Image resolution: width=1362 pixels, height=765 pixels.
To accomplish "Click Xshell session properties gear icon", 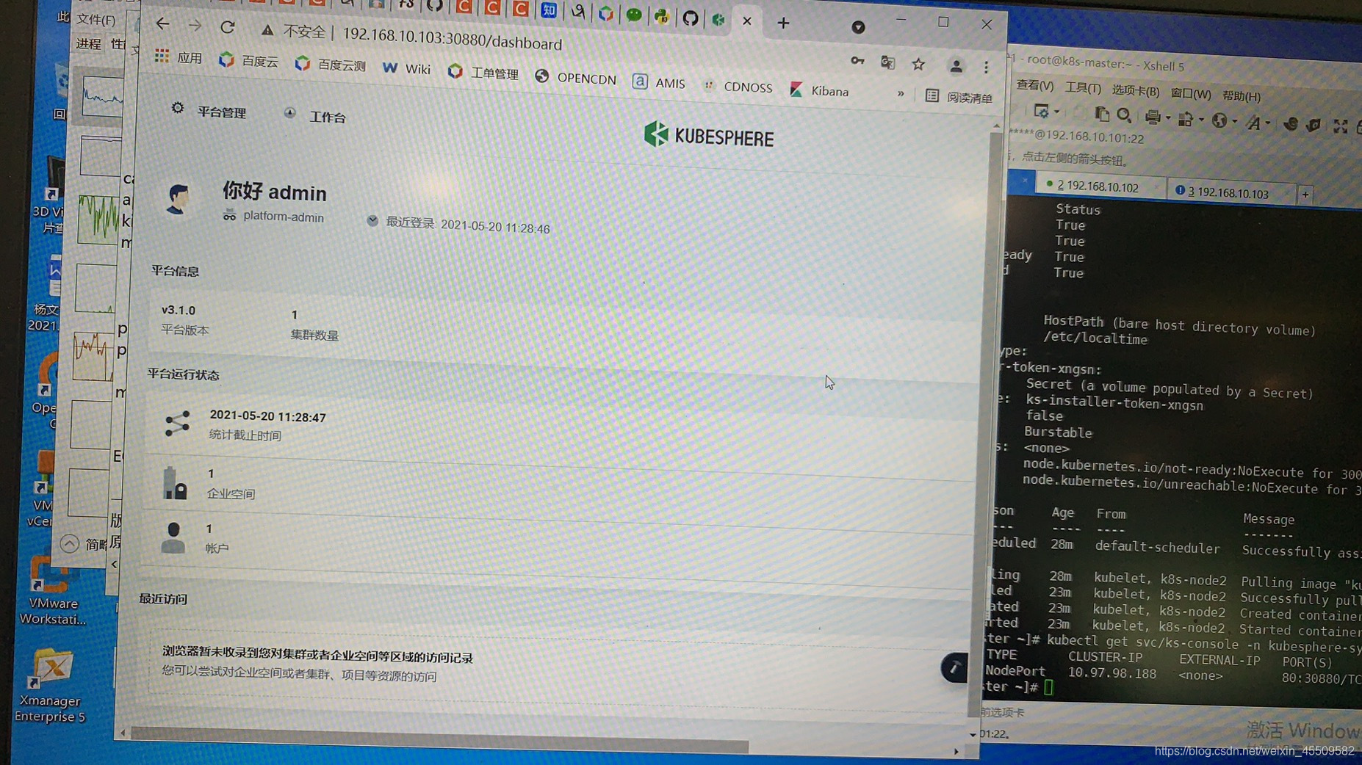I will (x=1041, y=112).
